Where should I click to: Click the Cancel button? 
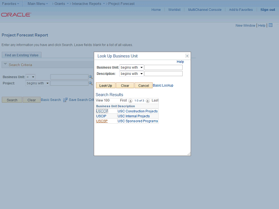pos(143,85)
